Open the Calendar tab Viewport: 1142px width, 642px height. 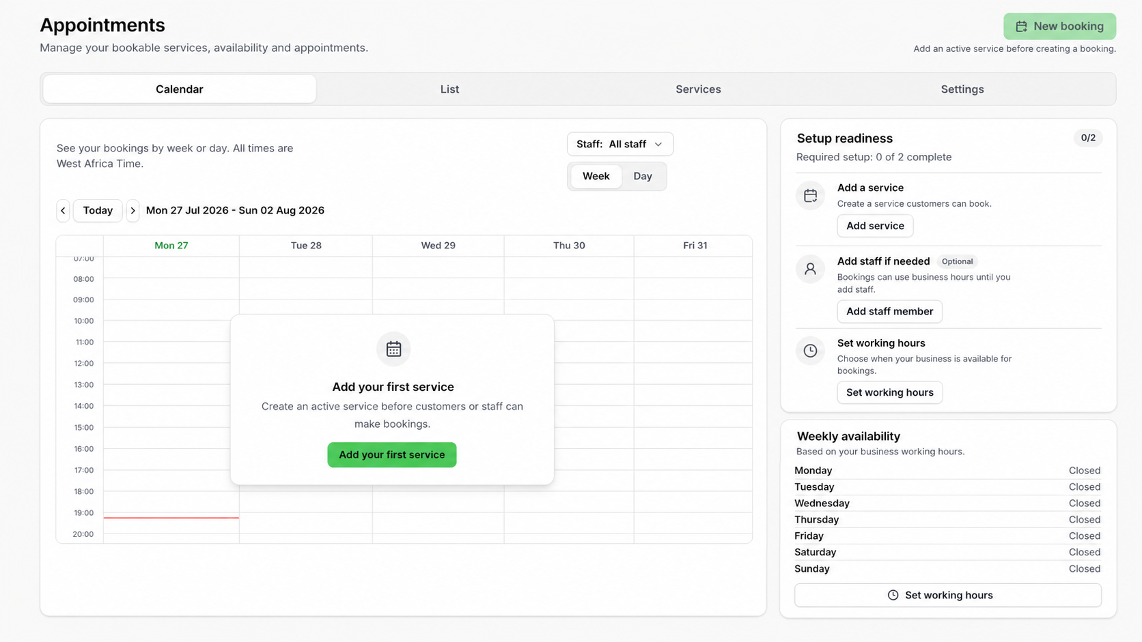click(x=180, y=89)
